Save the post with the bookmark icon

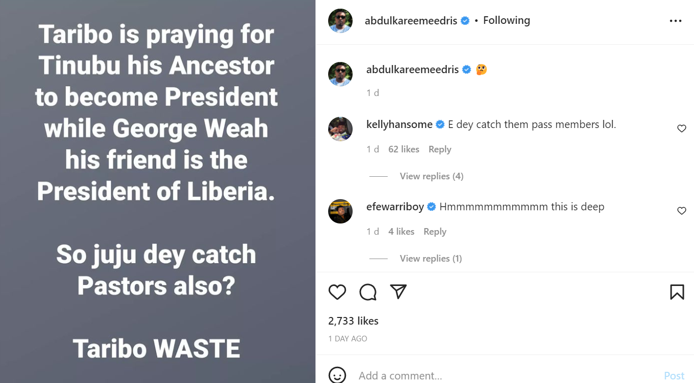[x=677, y=292]
